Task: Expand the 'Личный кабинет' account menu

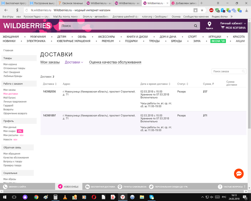Action: 233,23
